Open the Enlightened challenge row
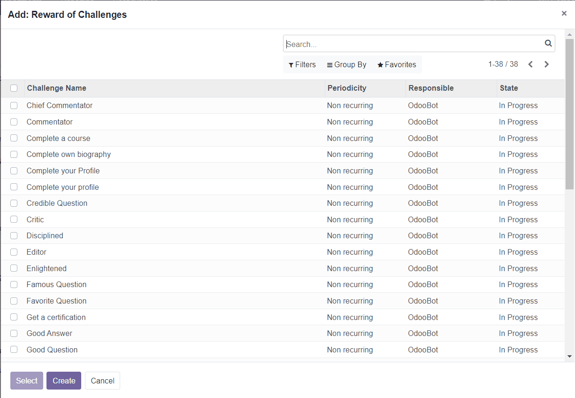The image size is (575, 398). pyautogui.click(x=46, y=268)
